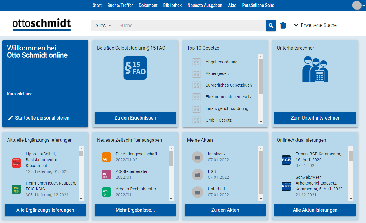Click the trash icon beside search

283,25
